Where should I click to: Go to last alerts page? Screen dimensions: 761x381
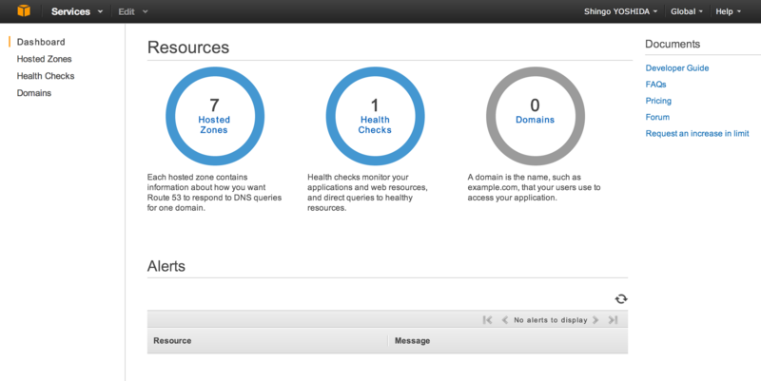point(613,320)
